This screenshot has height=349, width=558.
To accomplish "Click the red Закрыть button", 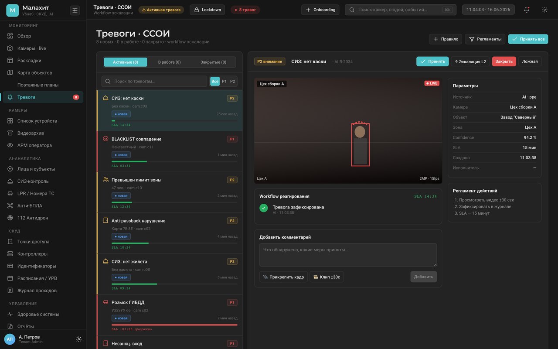I will coord(504,62).
